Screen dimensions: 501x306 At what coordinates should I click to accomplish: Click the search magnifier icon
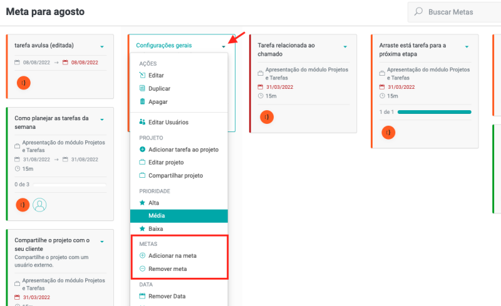(x=418, y=12)
